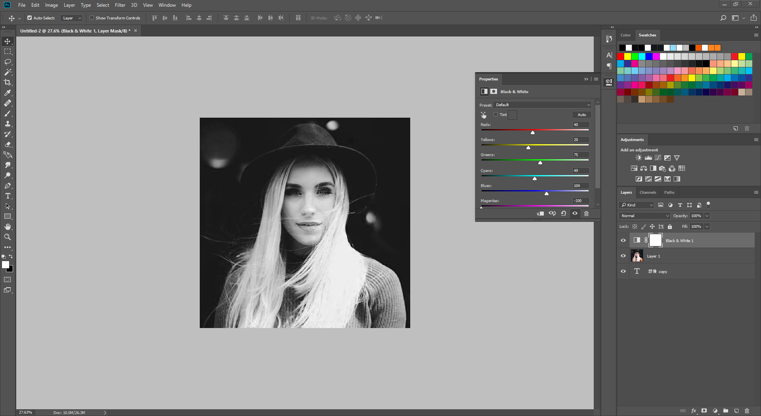Toggle adjustment layer visibility in Properties
This screenshot has width=761, height=416.
click(x=575, y=214)
